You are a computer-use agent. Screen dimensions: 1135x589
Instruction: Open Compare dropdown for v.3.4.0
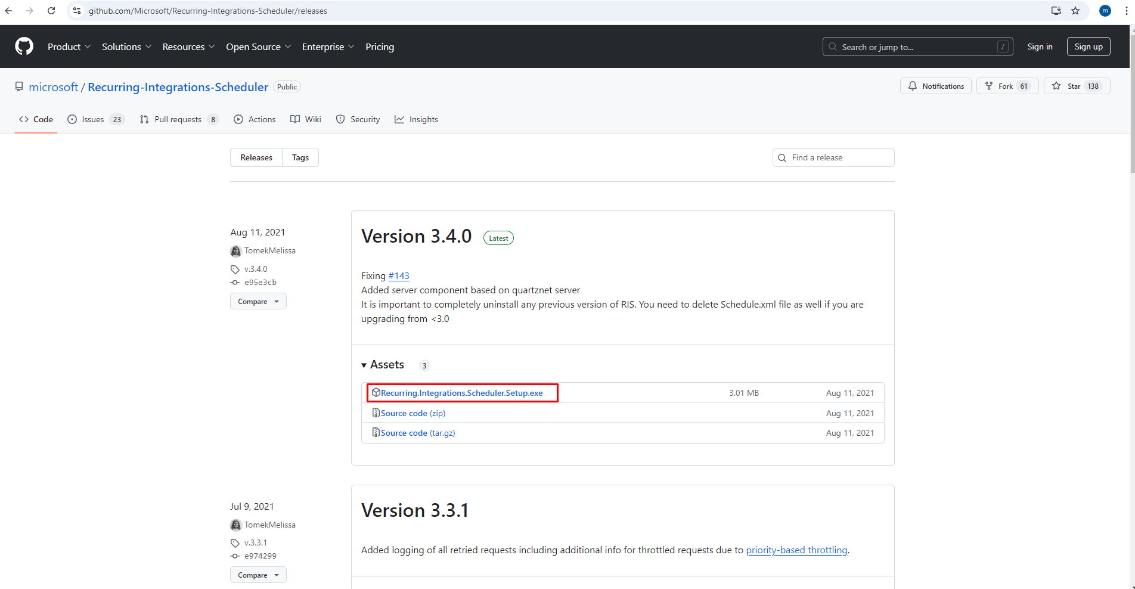click(258, 302)
